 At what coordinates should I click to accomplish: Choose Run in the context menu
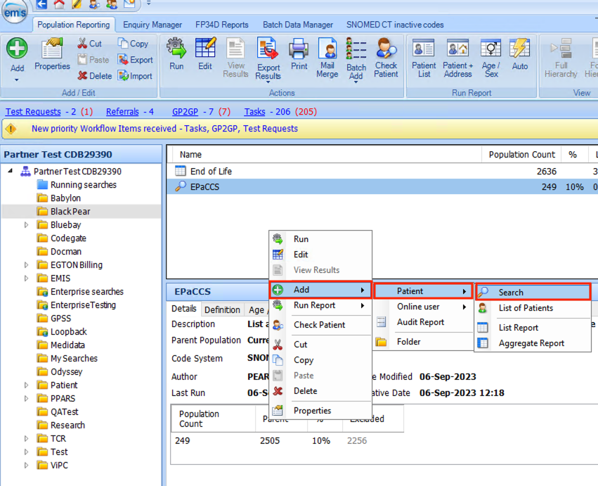coord(320,239)
